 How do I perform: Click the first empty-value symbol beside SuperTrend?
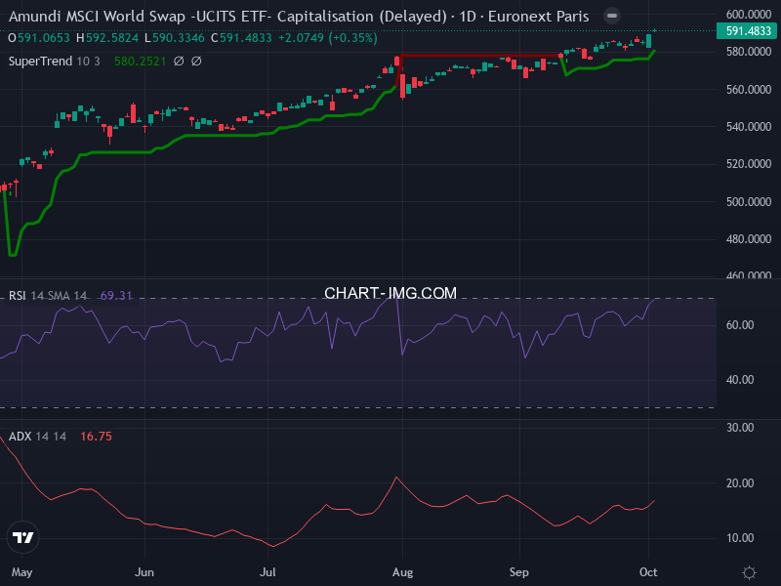tap(179, 61)
